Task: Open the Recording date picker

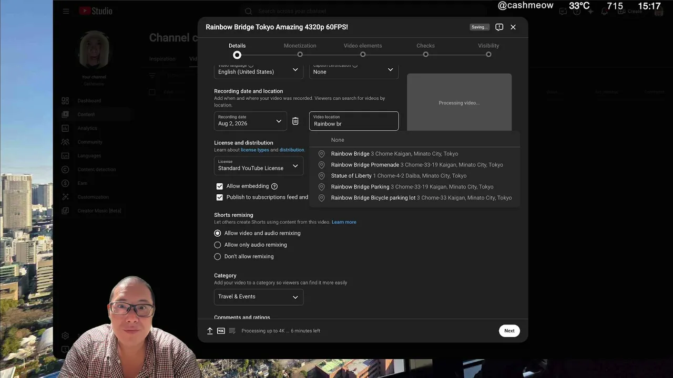Action: click(x=250, y=121)
